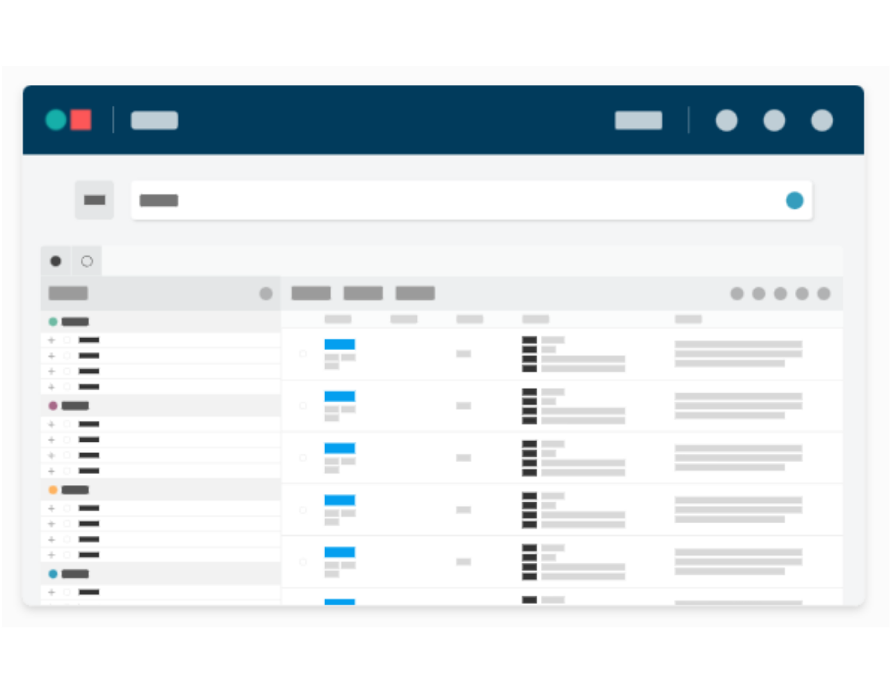Click the first round icon in the navy header
This screenshot has height=693, width=891.
[726, 120]
